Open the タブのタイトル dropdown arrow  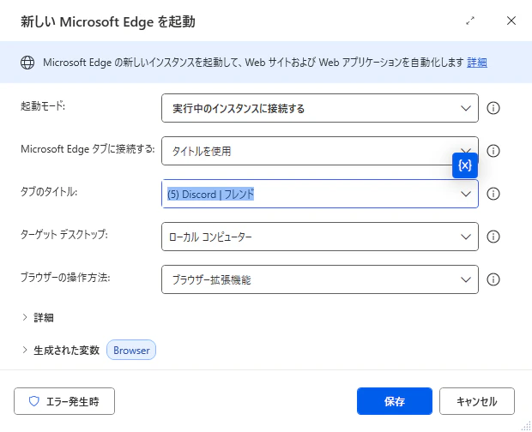click(465, 194)
